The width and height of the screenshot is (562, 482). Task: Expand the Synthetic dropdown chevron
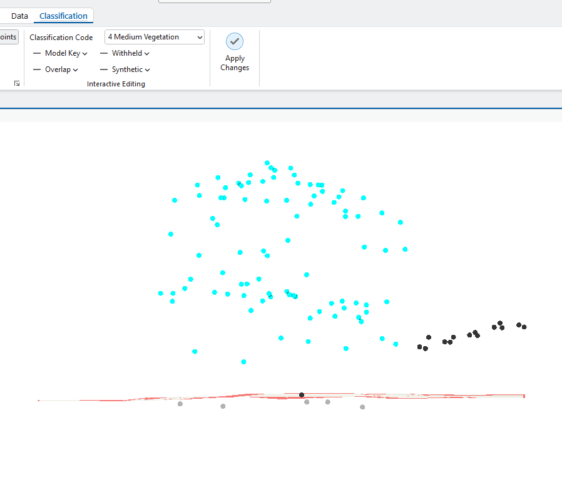point(147,69)
